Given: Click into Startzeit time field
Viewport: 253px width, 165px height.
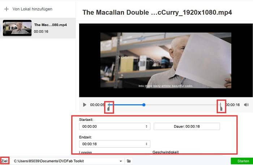Looking at the screenshot, I should 115,126.
